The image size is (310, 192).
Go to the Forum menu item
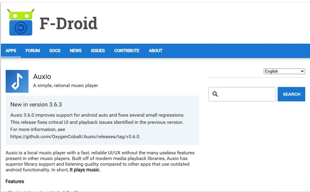[33, 51]
